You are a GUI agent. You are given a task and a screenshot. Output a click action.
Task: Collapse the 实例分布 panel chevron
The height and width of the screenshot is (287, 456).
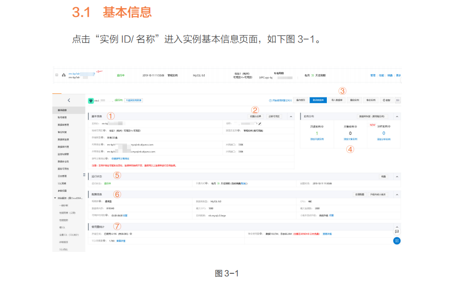(x=397, y=116)
